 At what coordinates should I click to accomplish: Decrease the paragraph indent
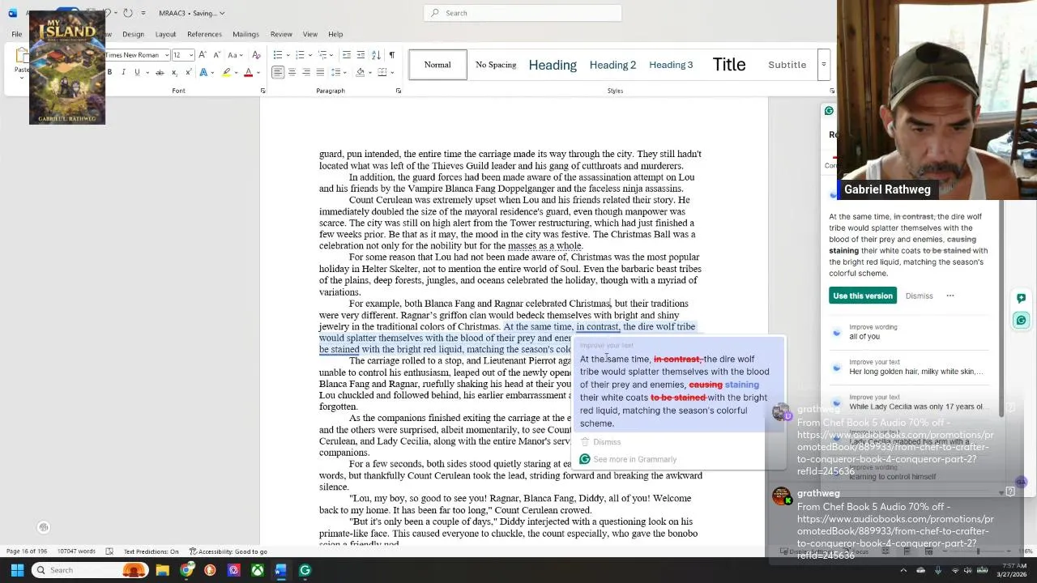(347, 55)
